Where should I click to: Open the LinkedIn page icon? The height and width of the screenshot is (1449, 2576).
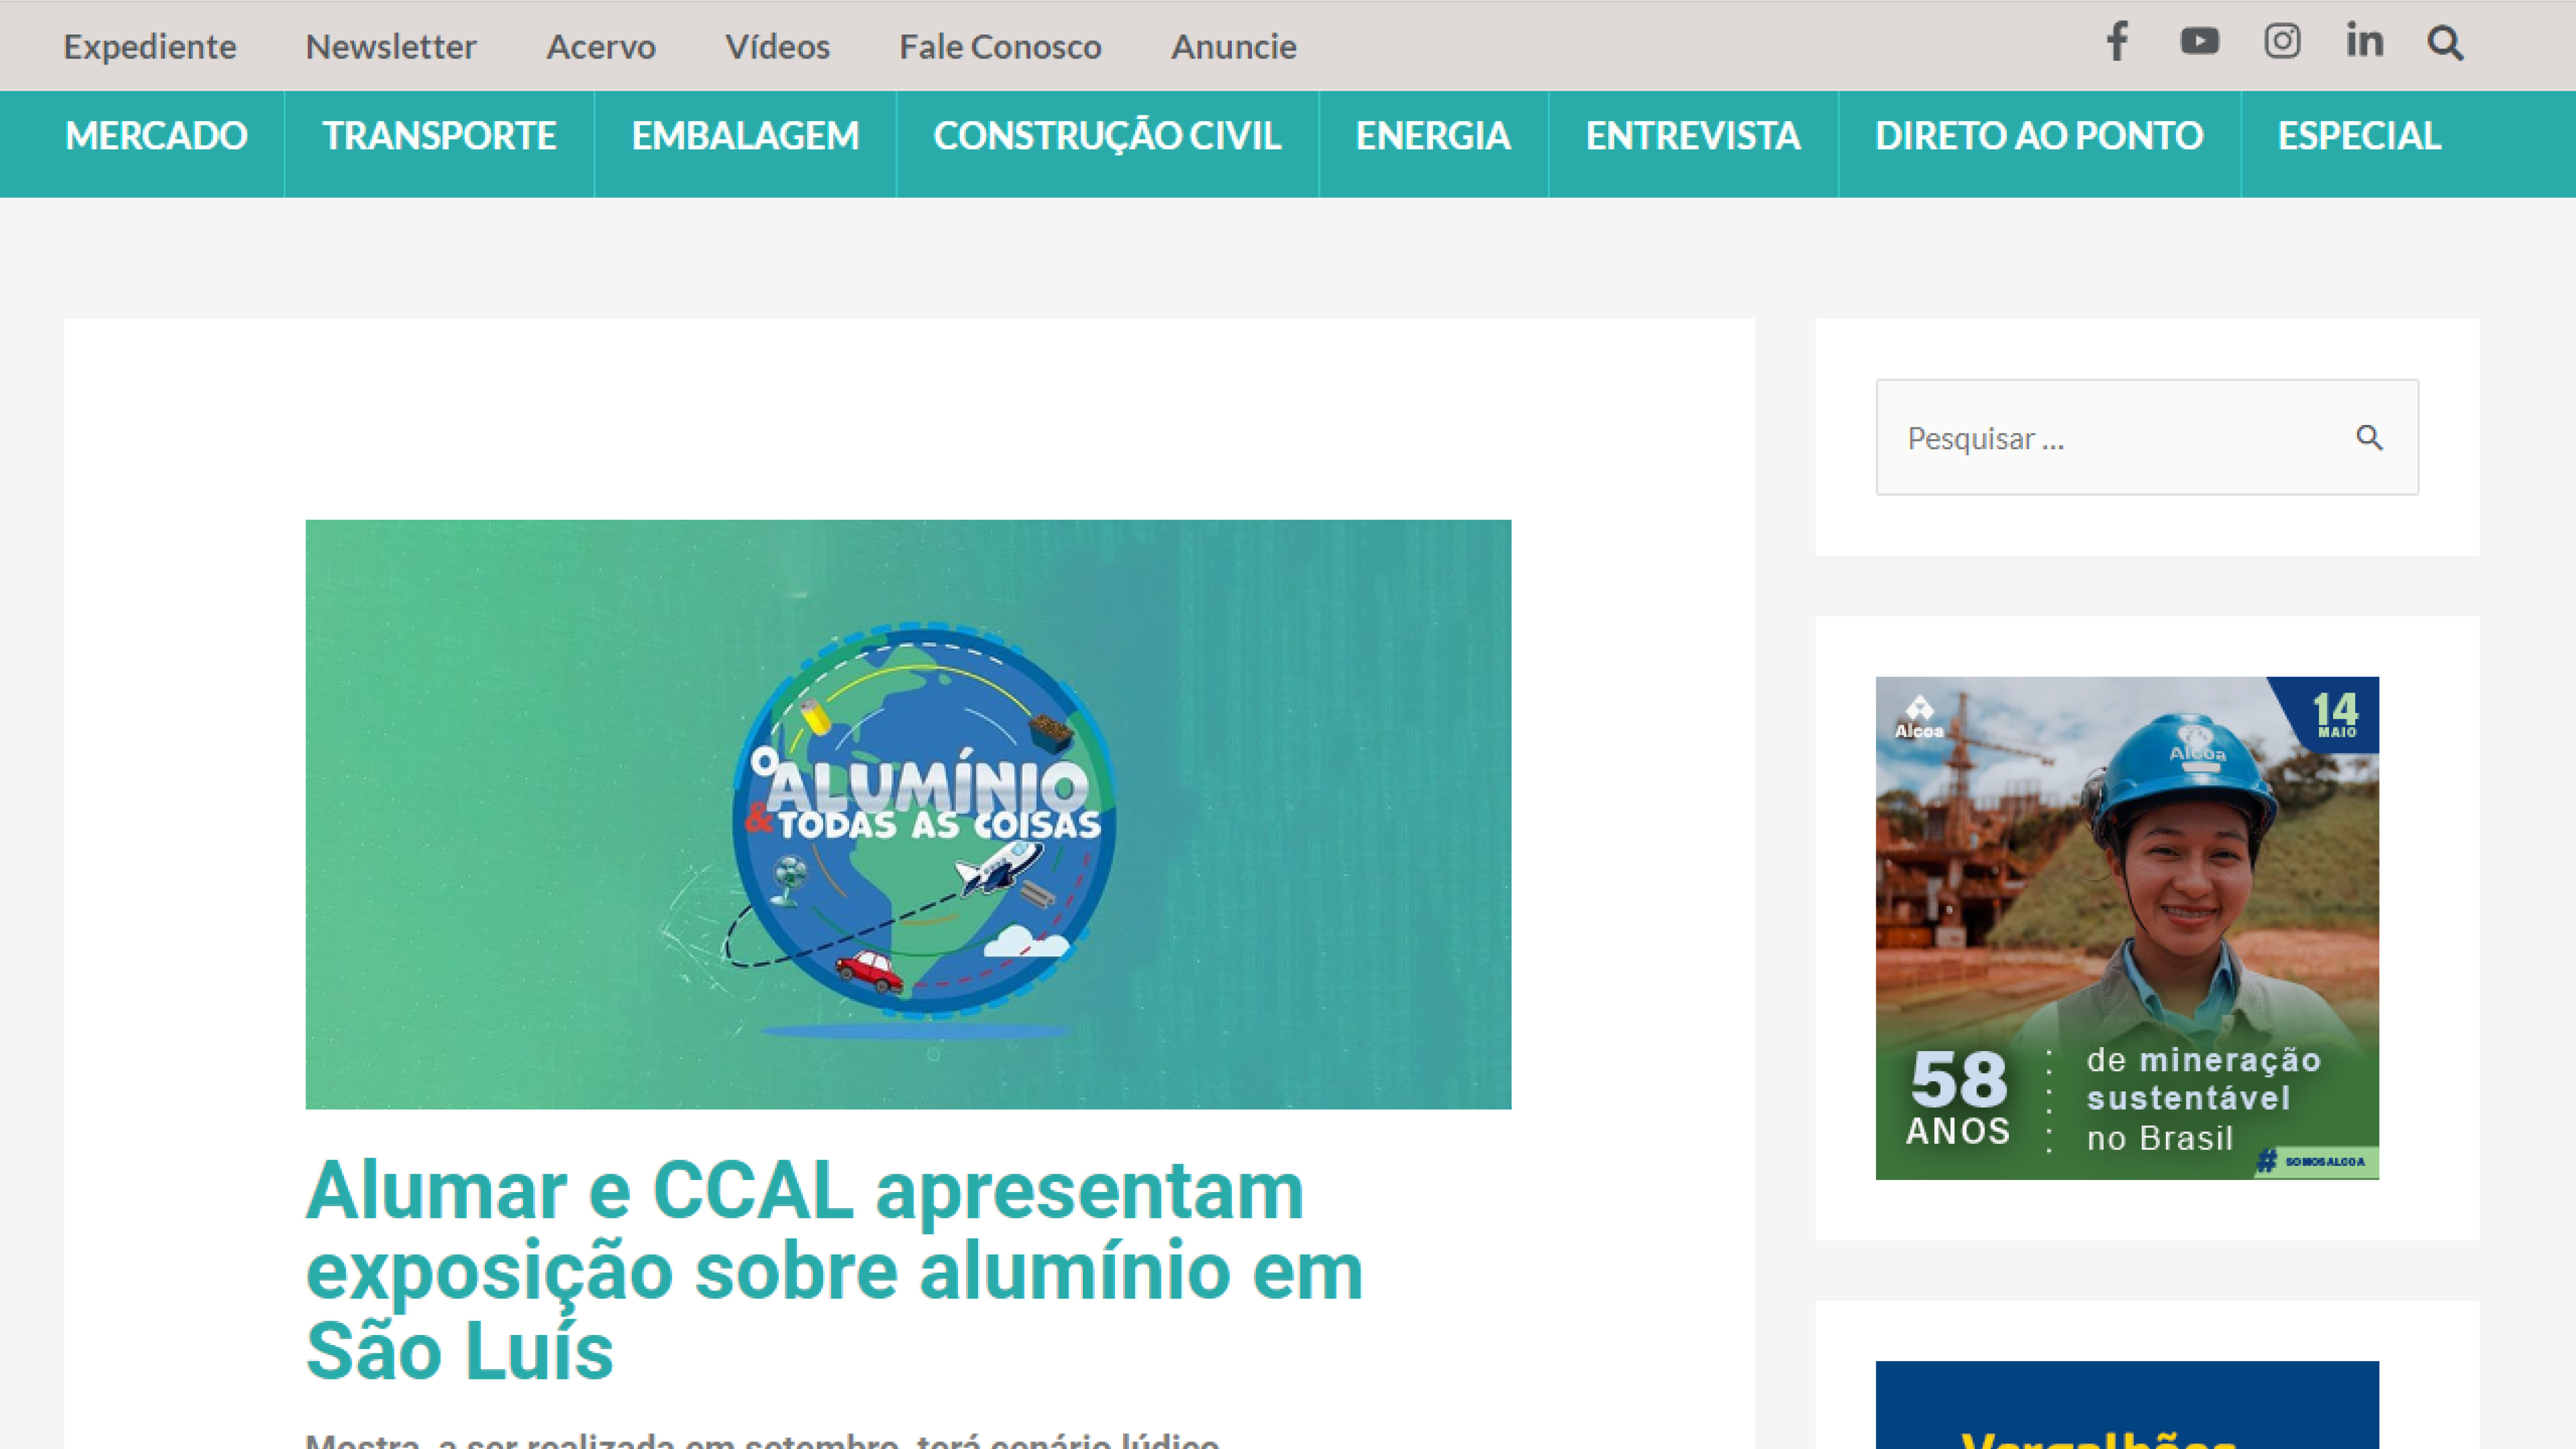pyautogui.click(x=2365, y=41)
